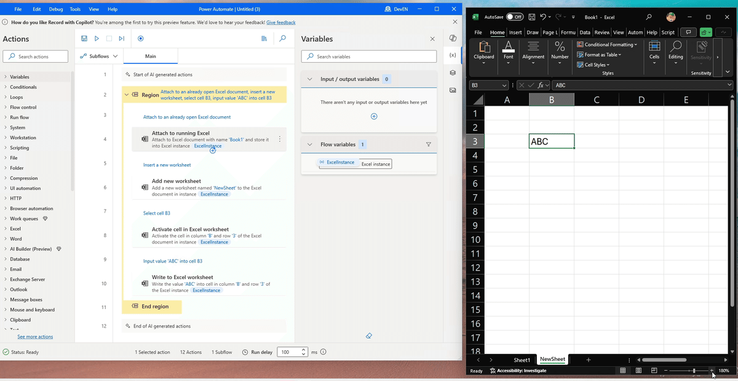Switch to Page Break Preview in Excel
This screenshot has height=381, width=738.
point(654,371)
